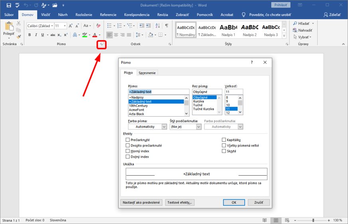Tick the Horný index checkbox
The width and height of the screenshot is (348, 224).
coord(128,151)
